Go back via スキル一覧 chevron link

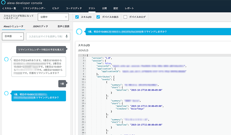pos(9,8)
